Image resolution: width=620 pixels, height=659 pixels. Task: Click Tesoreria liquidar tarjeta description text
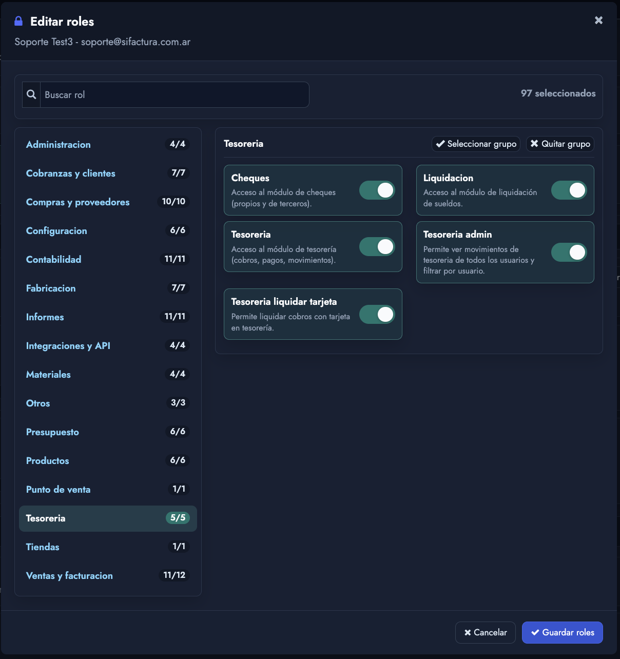pyautogui.click(x=290, y=322)
